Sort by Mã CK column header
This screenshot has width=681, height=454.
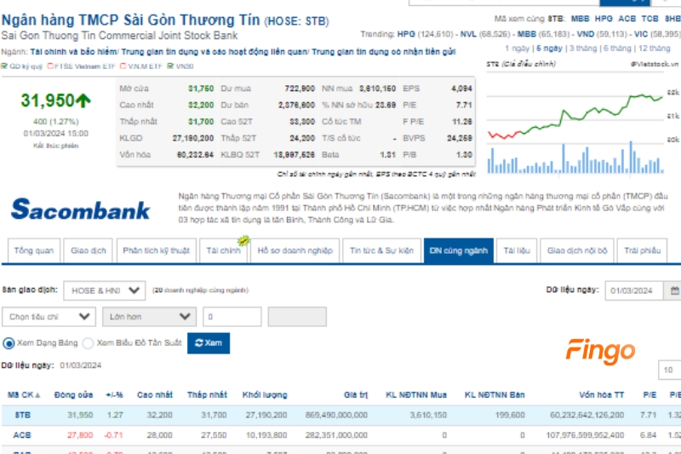click(x=24, y=395)
